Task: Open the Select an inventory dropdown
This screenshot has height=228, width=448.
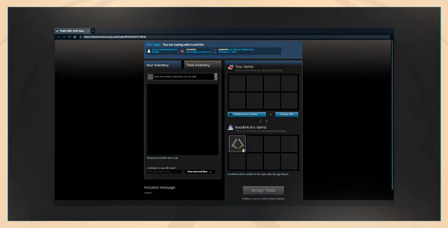Action: (182, 76)
